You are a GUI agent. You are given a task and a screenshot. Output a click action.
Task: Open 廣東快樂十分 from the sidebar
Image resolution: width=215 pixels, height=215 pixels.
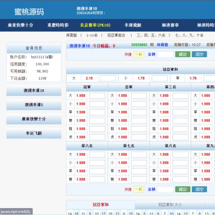34,119
